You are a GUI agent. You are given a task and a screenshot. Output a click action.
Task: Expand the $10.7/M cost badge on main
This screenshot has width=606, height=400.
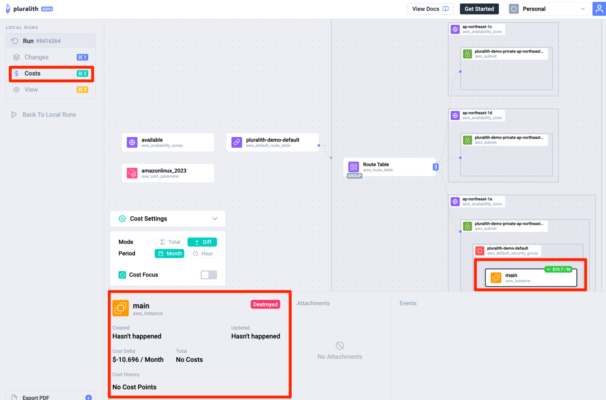pos(558,269)
